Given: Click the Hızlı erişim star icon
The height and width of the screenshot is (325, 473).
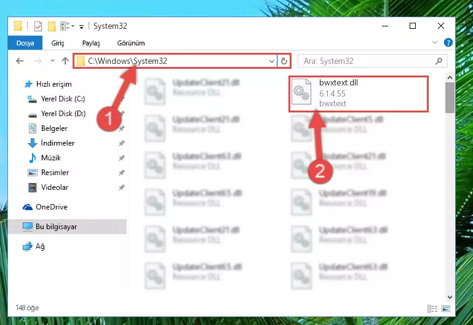Looking at the screenshot, I should [x=28, y=84].
